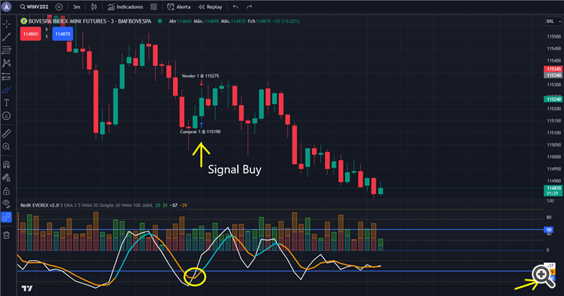Toggle hide all drawings eye icon
564x296 pixels.
click(6, 204)
